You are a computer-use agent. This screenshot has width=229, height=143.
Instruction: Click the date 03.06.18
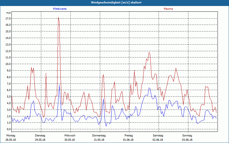(x=187, y=140)
